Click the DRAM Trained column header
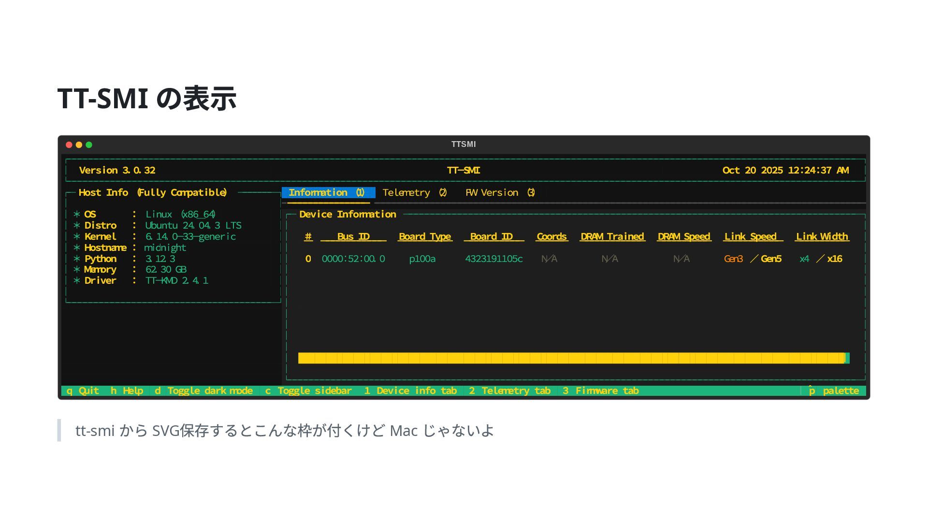This screenshot has width=928, height=522. [612, 237]
